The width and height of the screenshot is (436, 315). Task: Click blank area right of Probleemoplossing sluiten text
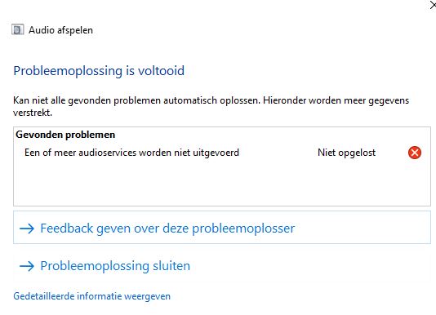pos(309,266)
